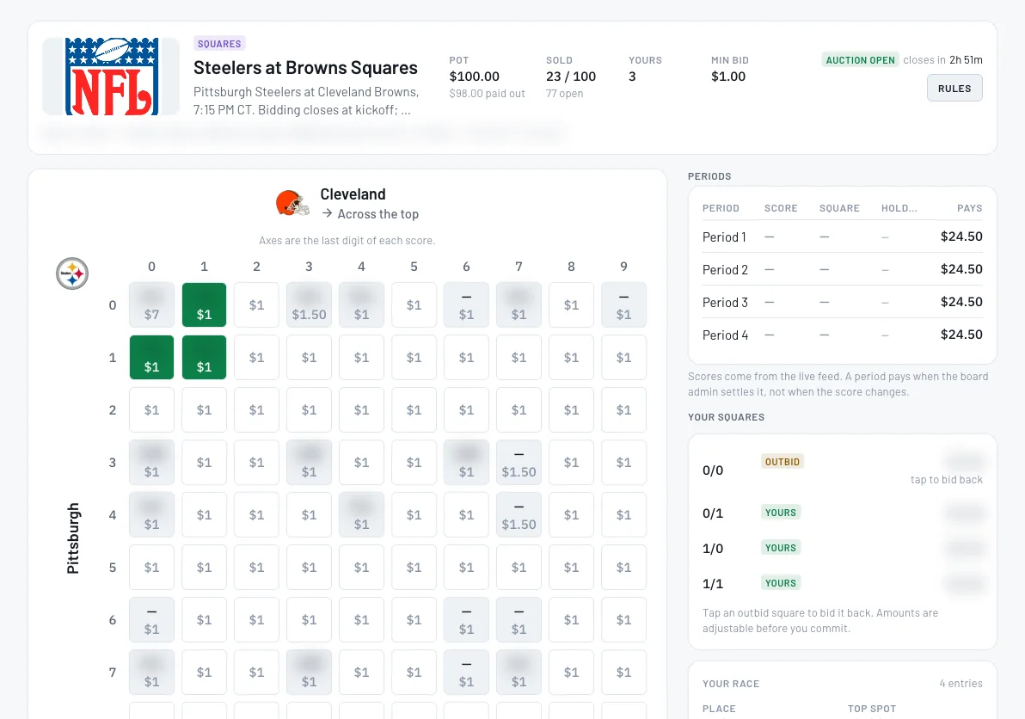Click the 23 / 100 sold value

coord(571,77)
